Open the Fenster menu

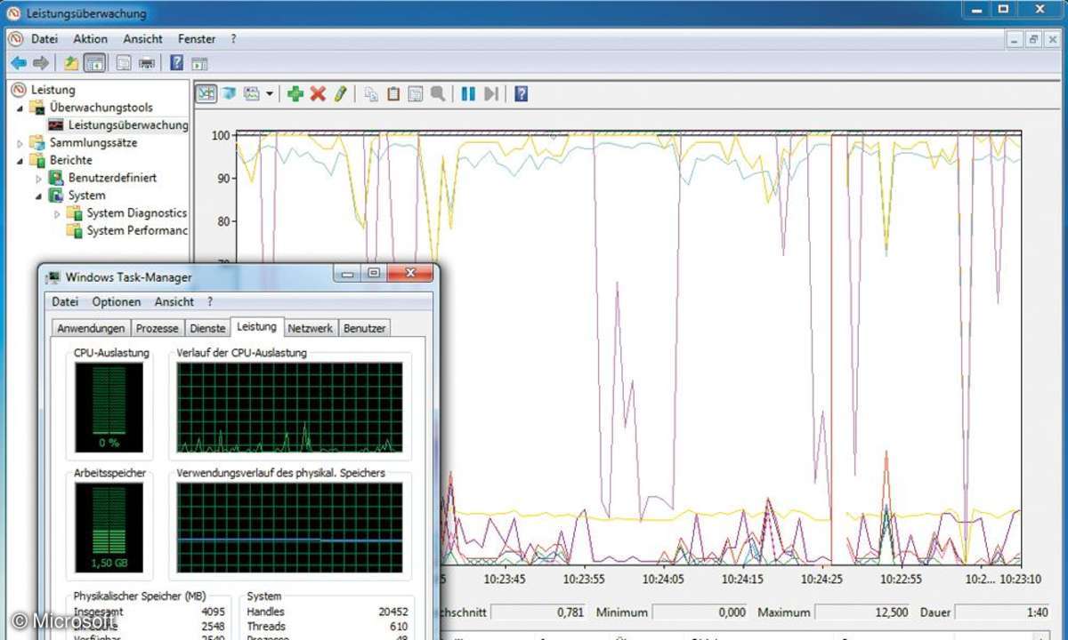tap(197, 39)
